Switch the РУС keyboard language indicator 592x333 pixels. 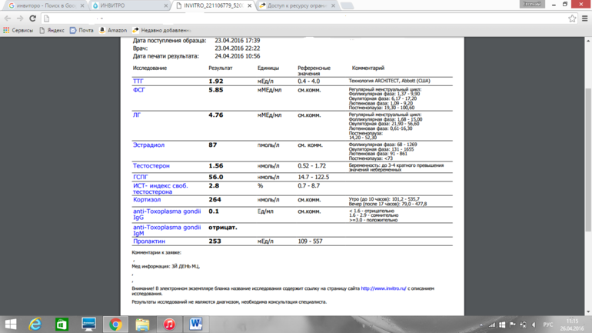(547, 325)
